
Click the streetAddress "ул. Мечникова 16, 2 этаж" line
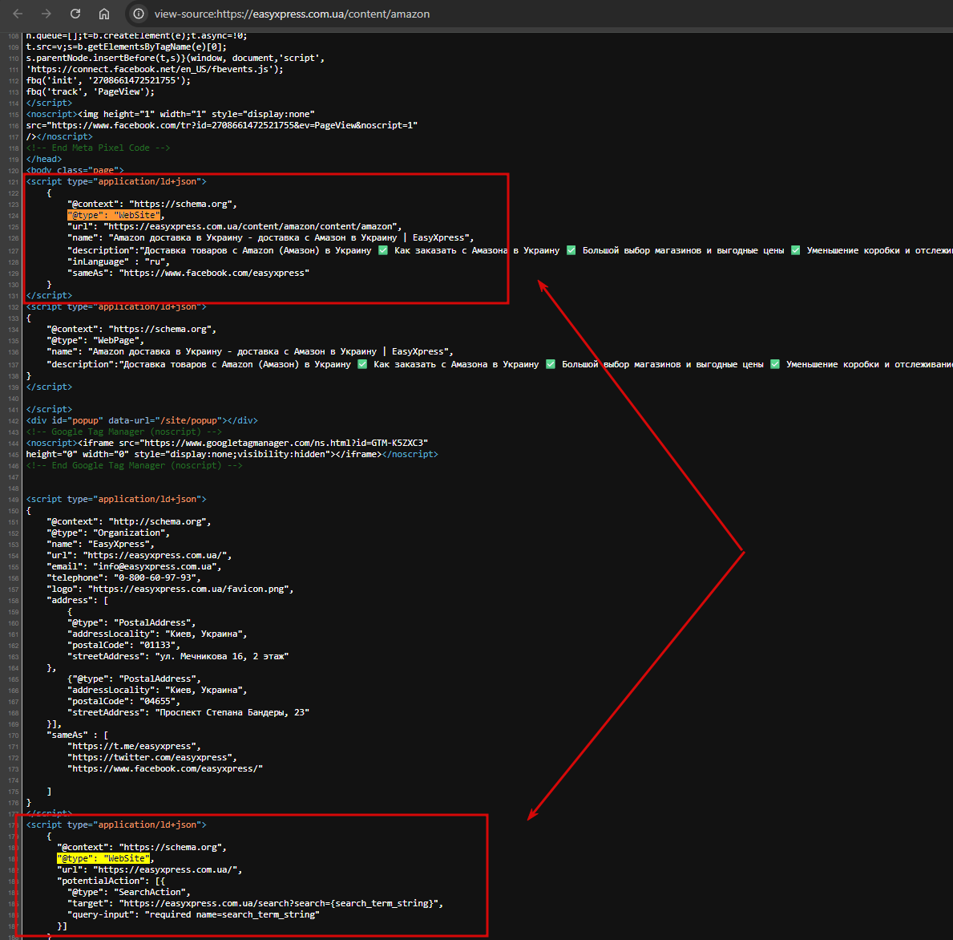click(x=178, y=657)
